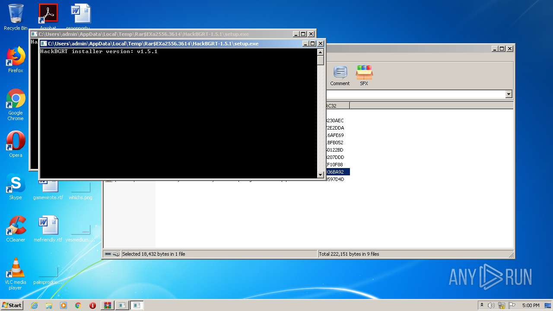Select palmproduc desktop file
The width and height of the screenshot is (553, 311).
point(48,274)
